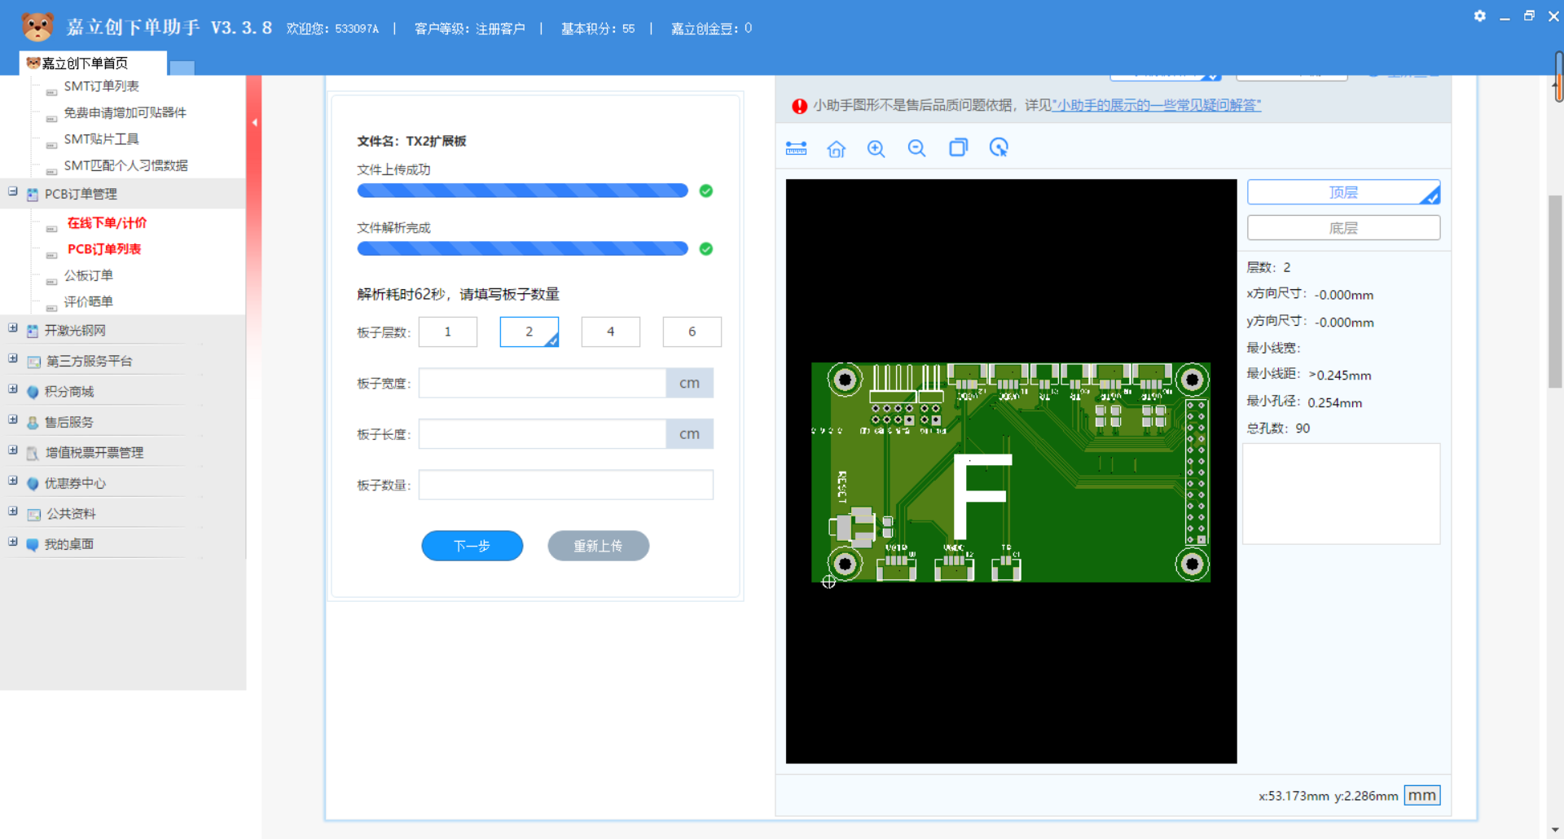1564x839 pixels.
Task: Select 1 layer board option
Action: click(447, 332)
